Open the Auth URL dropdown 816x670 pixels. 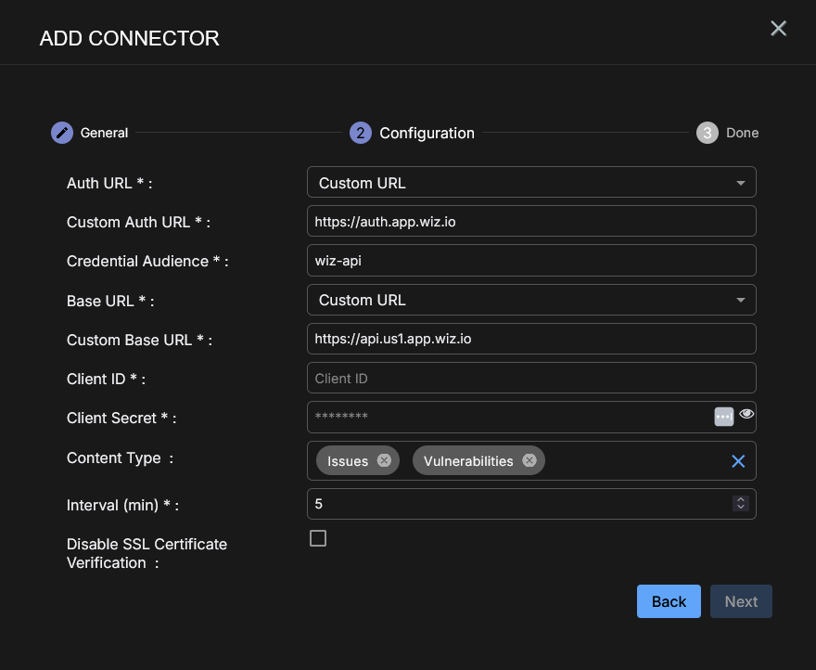[x=531, y=183]
